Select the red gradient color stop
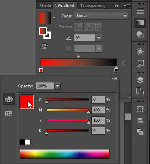The height and width of the screenshot is (164, 150). coord(41,69)
